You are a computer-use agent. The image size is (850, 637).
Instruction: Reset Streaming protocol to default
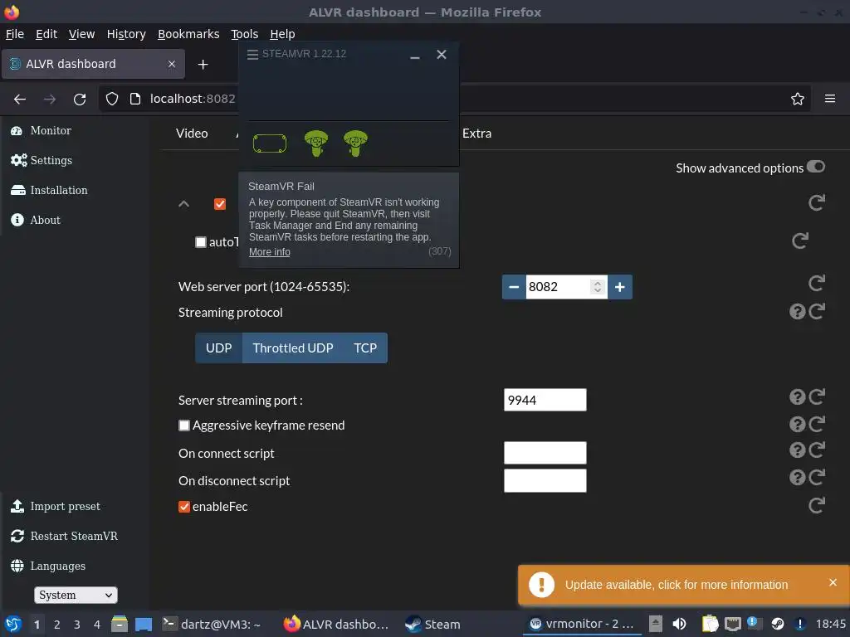pyautogui.click(x=817, y=312)
